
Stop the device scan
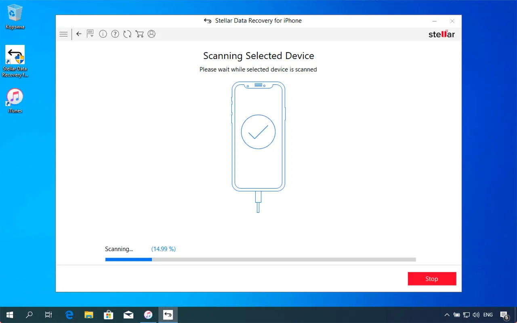pos(432,279)
